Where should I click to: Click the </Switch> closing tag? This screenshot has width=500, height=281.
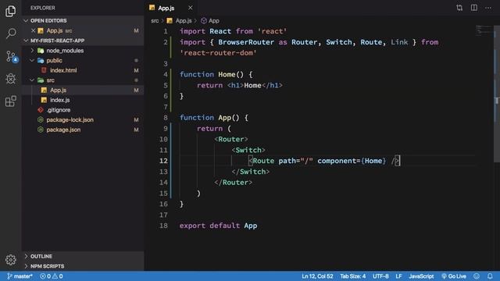251,172
